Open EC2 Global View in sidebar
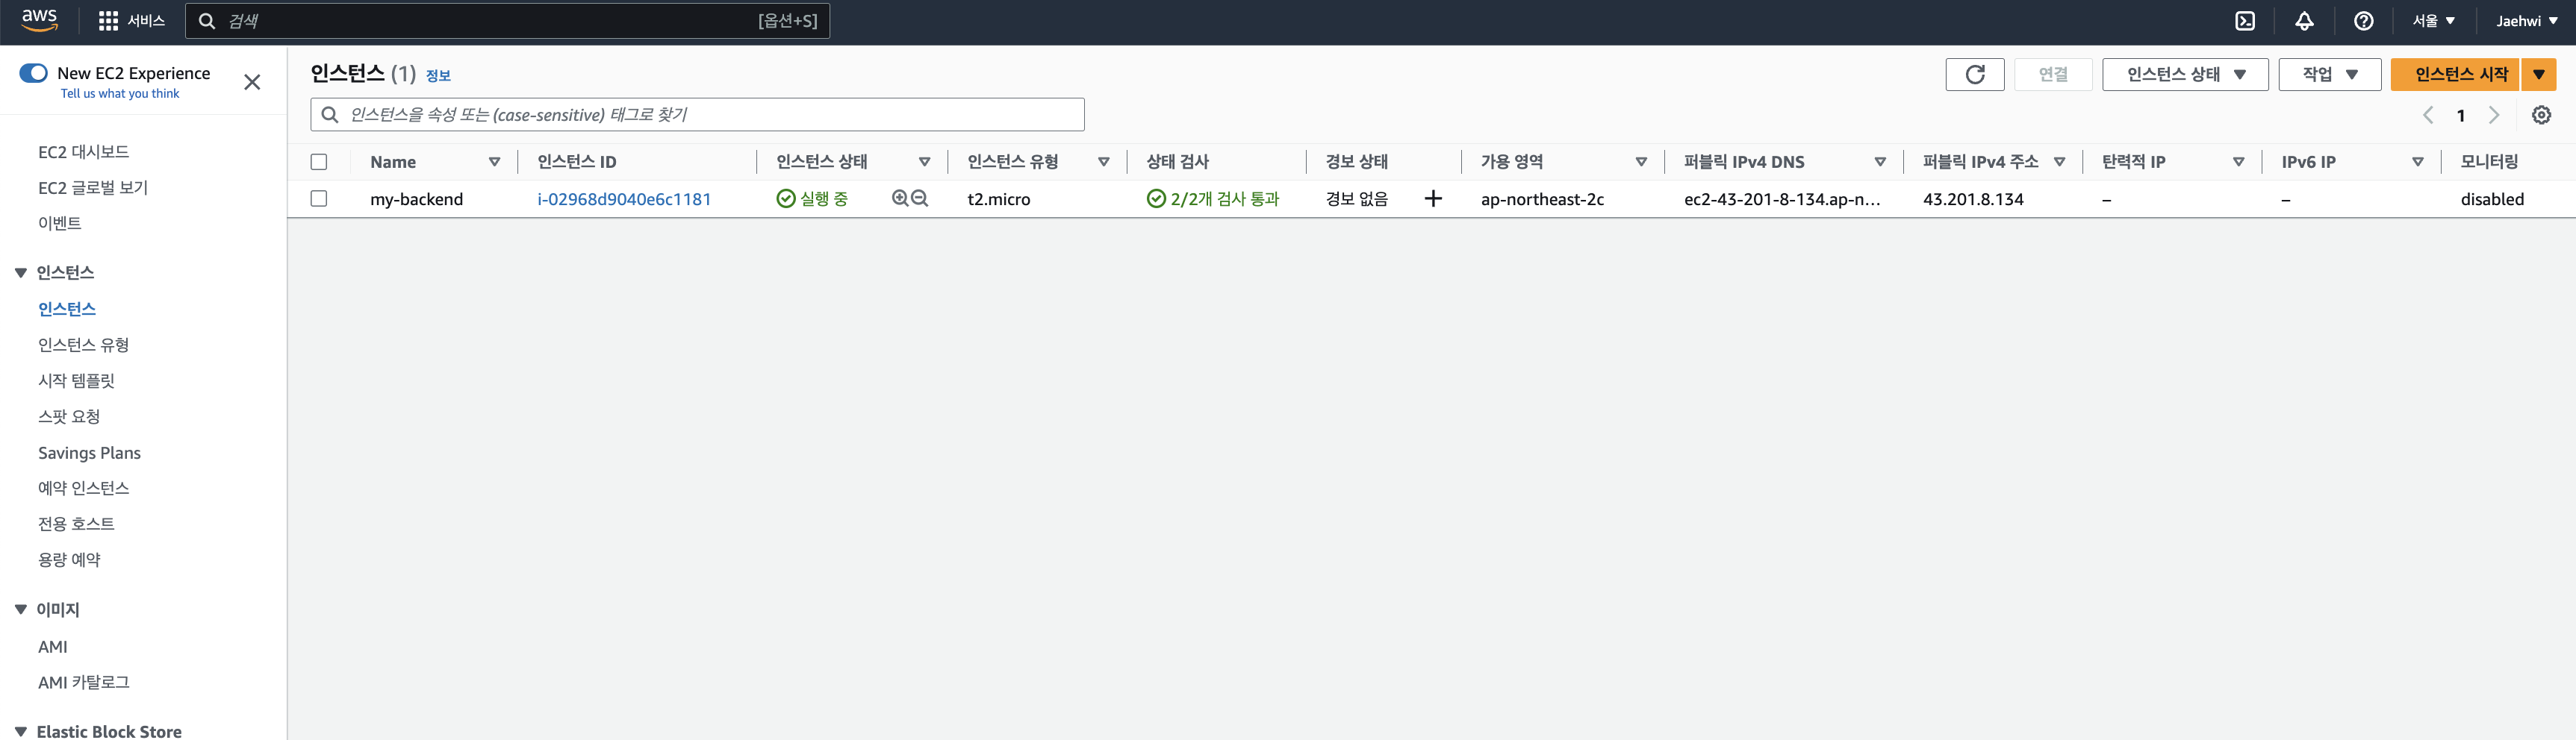The image size is (2576, 740). (x=93, y=188)
